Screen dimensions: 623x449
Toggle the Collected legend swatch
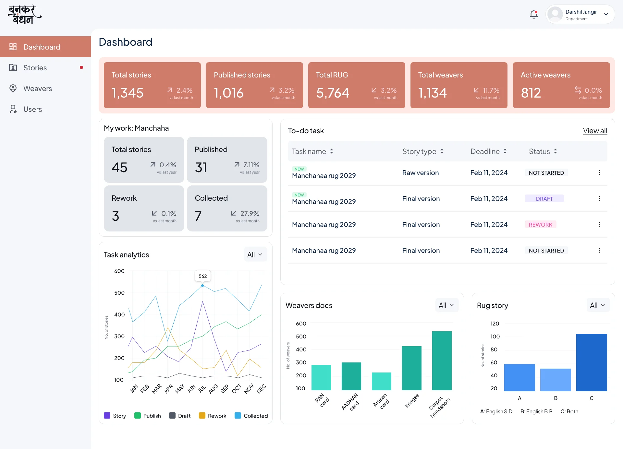(x=238, y=416)
